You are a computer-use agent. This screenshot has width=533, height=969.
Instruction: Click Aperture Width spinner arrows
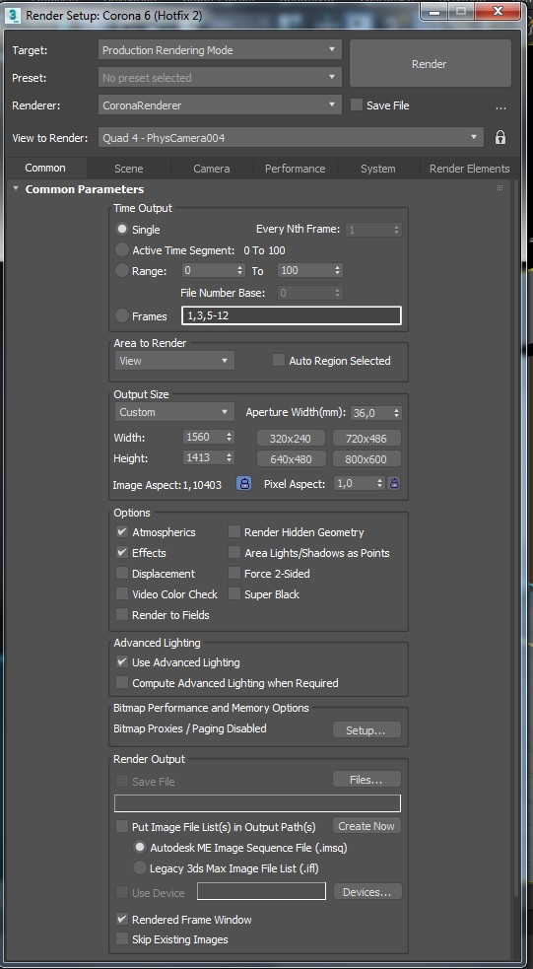pyautogui.click(x=396, y=413)
